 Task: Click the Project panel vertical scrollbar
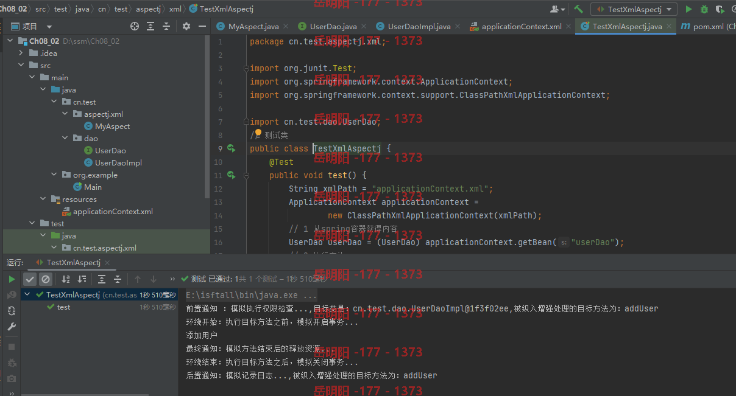[207, 116]
